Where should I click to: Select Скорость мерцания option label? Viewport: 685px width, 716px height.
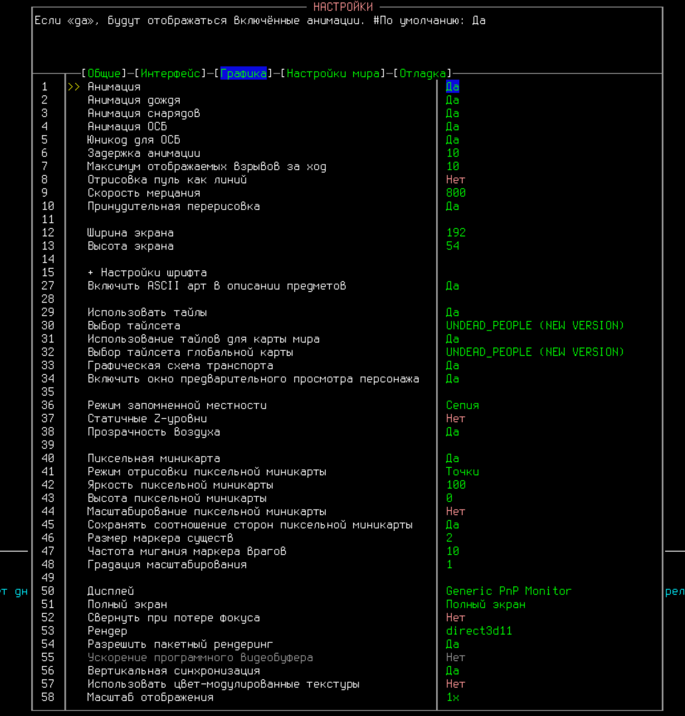pyautogui.click(x=144, y=192)
